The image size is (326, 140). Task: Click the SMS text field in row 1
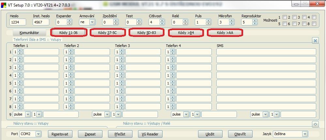(x=266, y=52)
